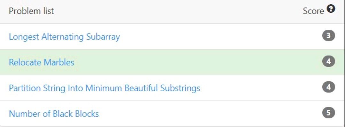Click blank area of the Problem list header bar
Image resolution: width=345 pixels, height=127 pixels.
point(176,11)
